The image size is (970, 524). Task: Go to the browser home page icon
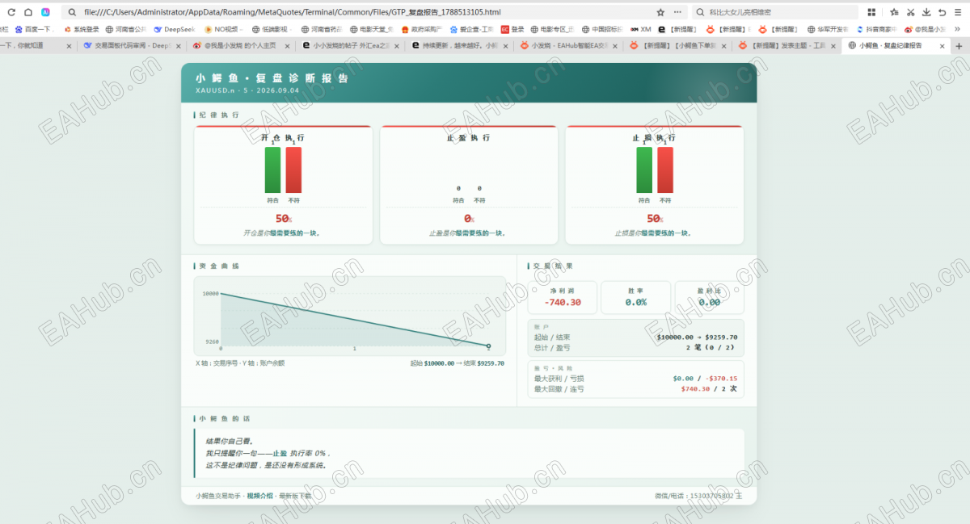(28, 12)
